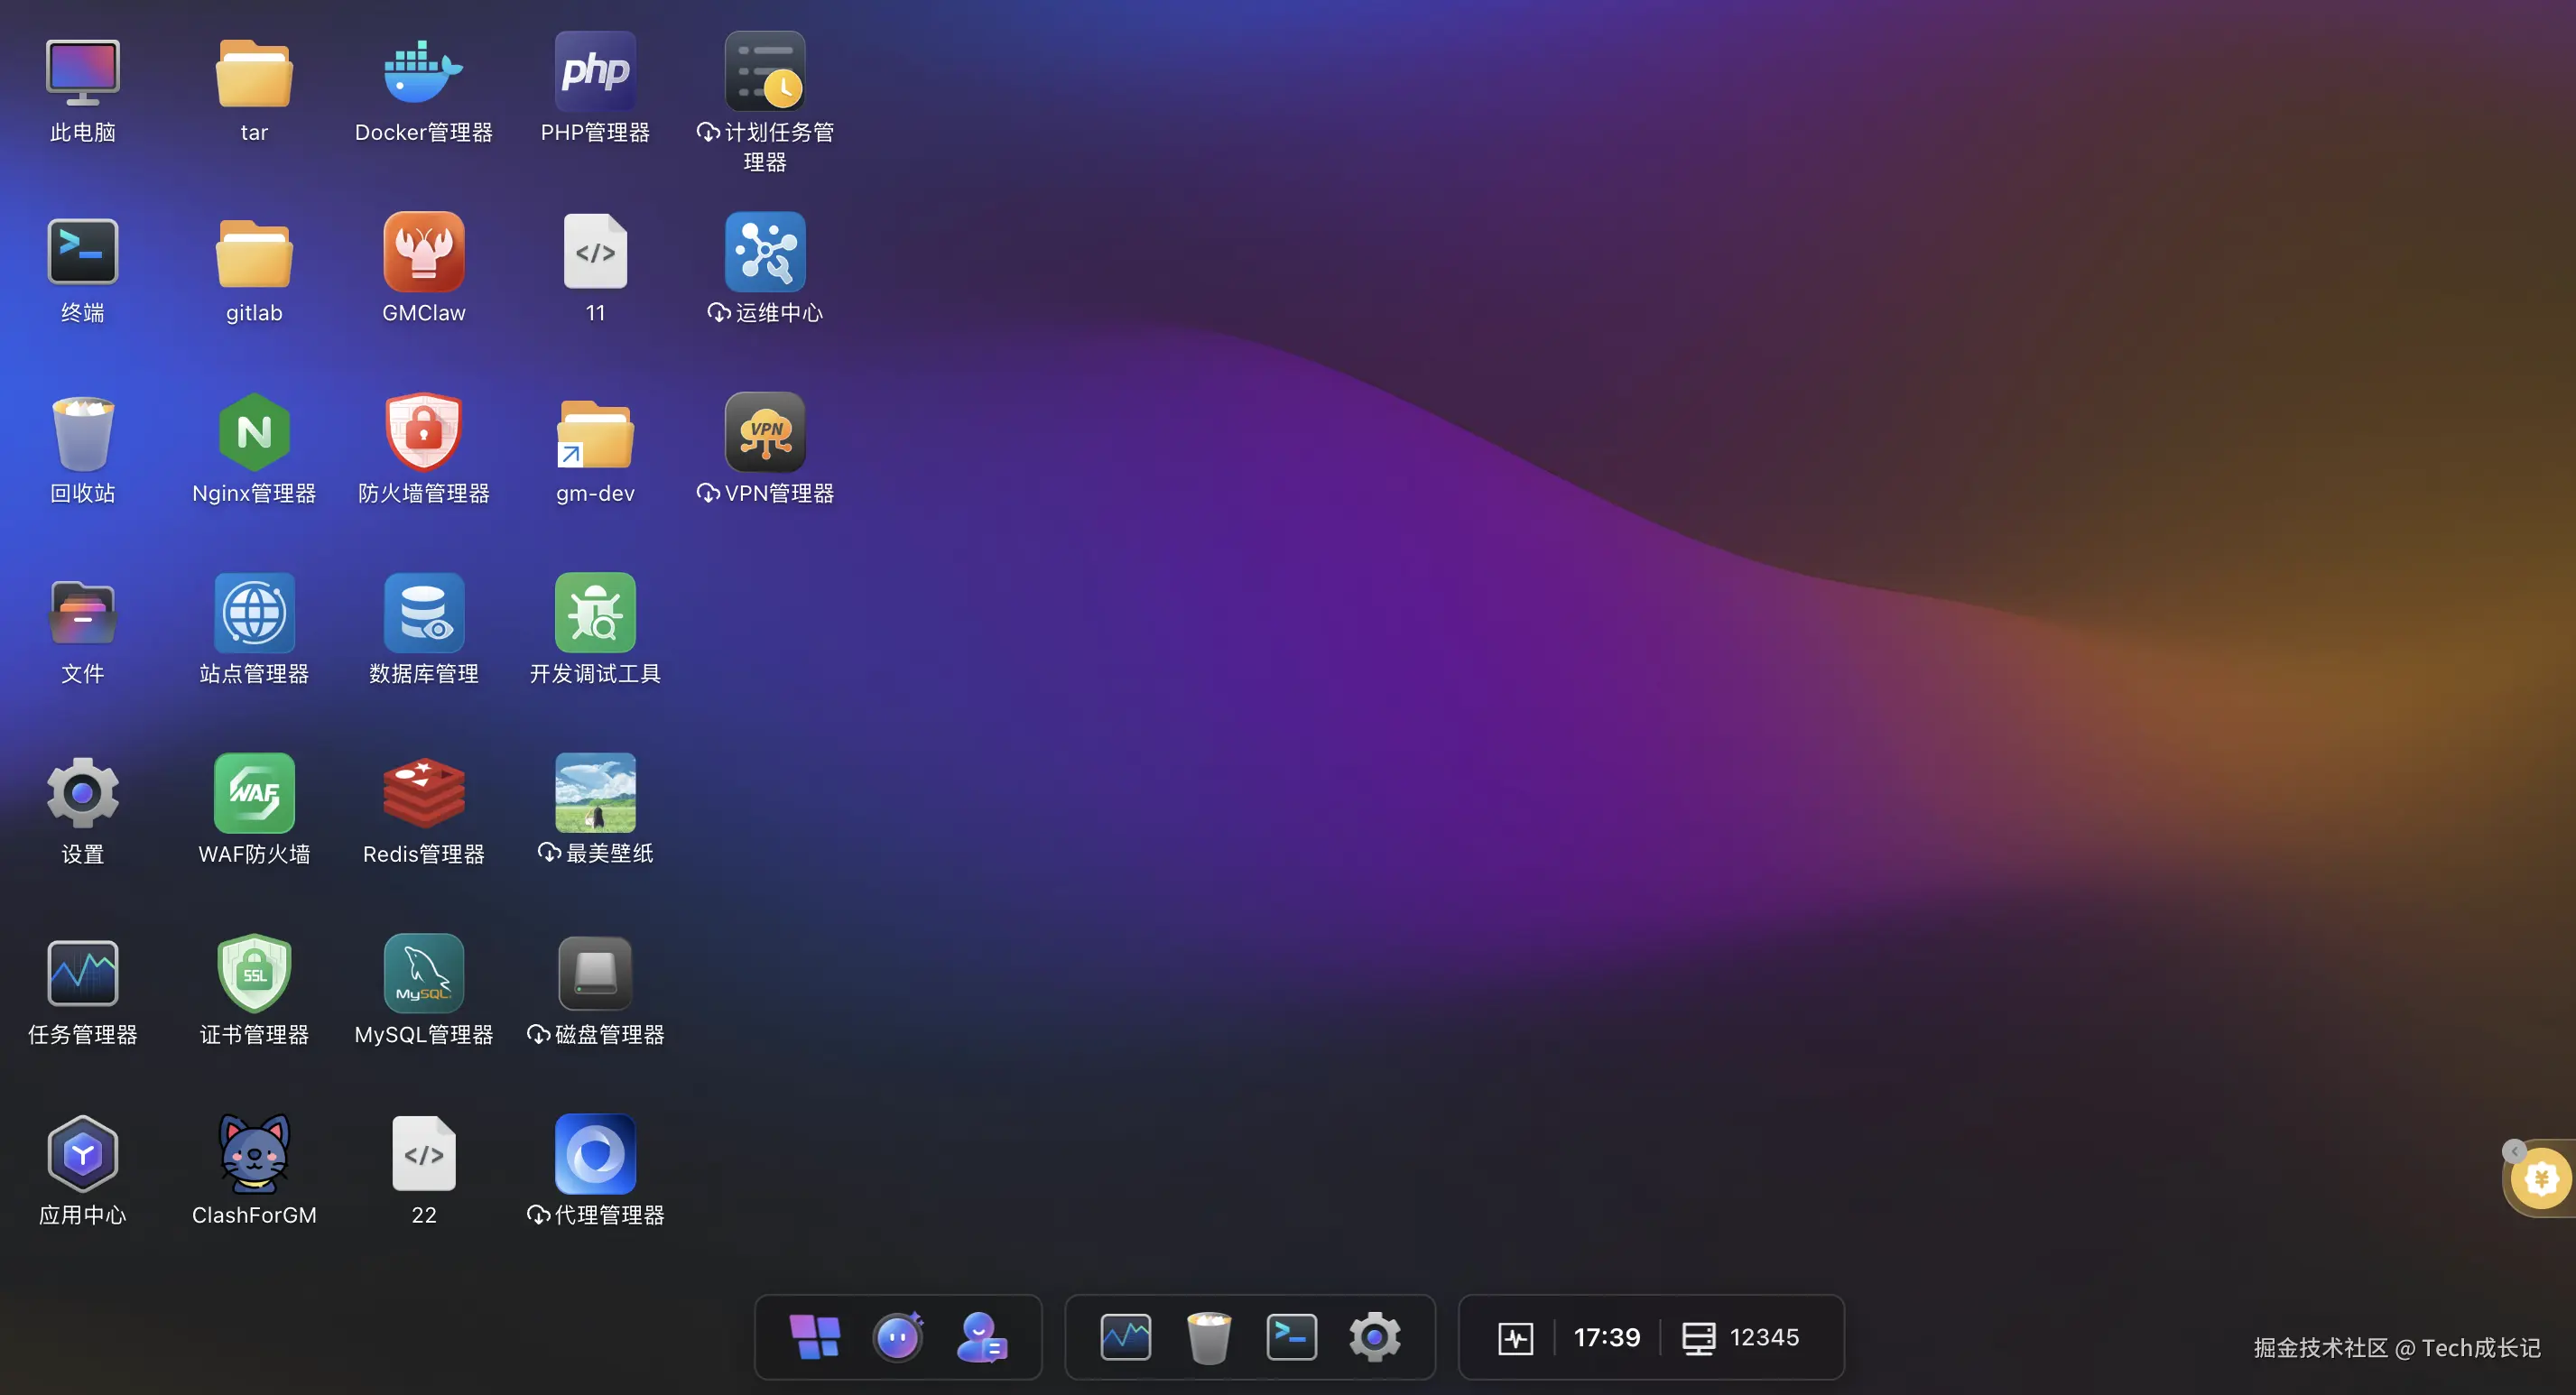Open the Docker管理器 desktop icon

point(423,72)
